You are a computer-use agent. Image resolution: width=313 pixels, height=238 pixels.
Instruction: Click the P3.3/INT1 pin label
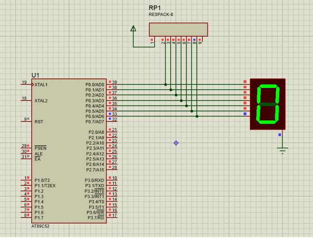[x=94, y=196]
